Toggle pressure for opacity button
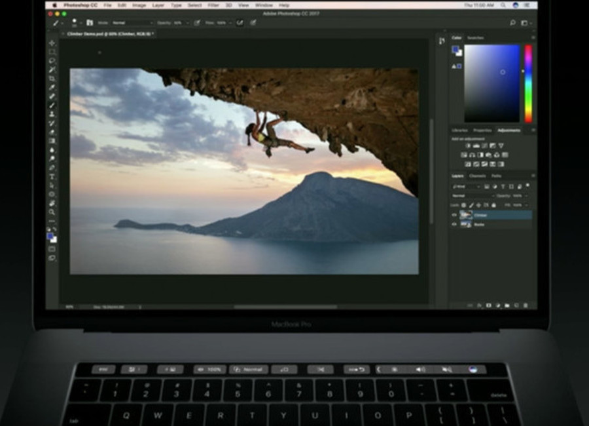 (x=197, y=23)
